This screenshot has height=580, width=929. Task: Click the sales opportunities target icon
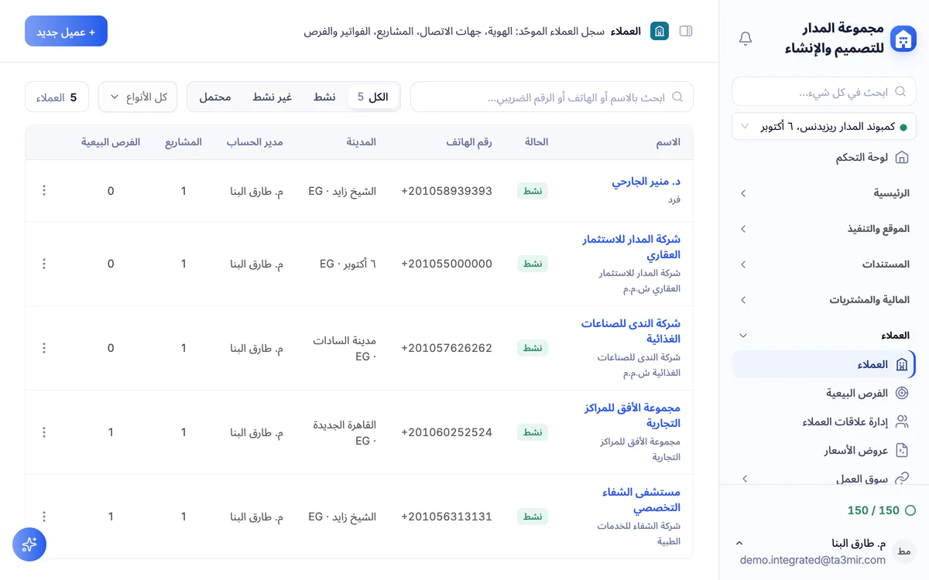click(902, 393)
